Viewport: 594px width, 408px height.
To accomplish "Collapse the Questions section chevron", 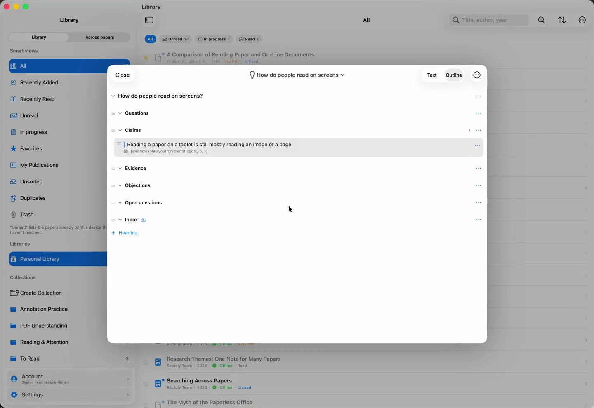I will click(x=120, y=113).
